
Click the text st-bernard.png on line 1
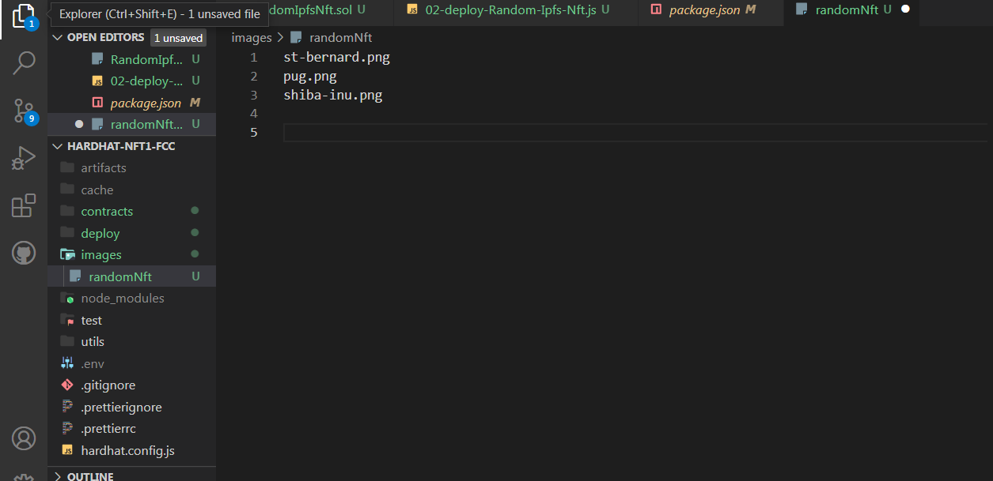(336, 57)
